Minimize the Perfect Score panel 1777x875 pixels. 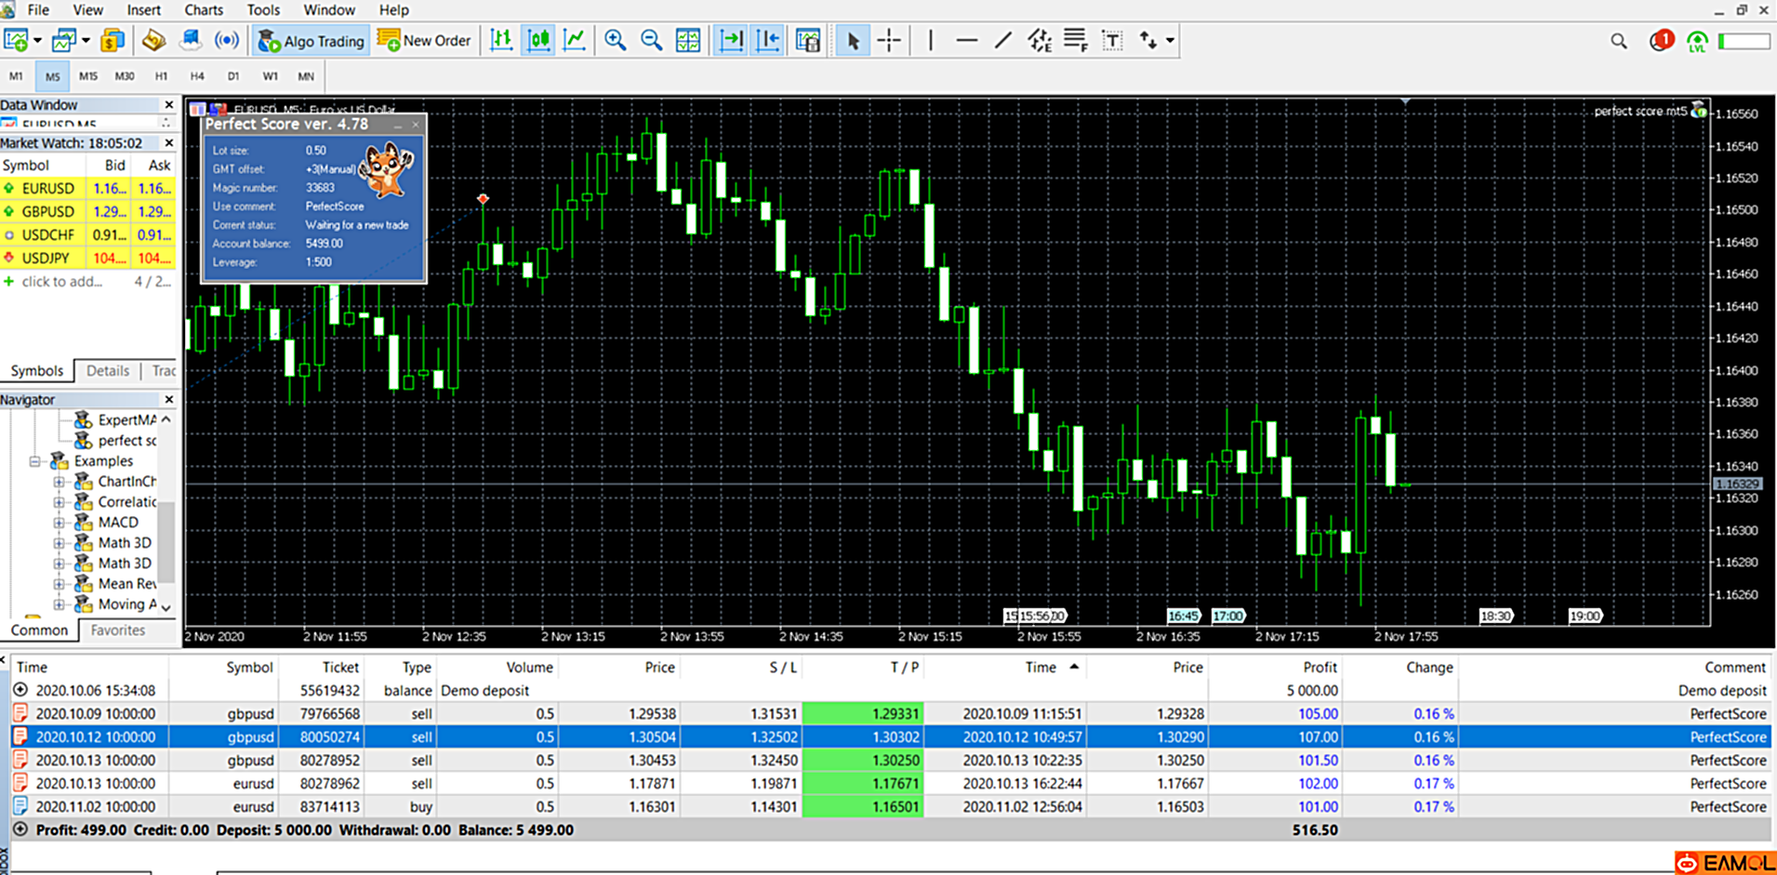(x=398, y=125)
